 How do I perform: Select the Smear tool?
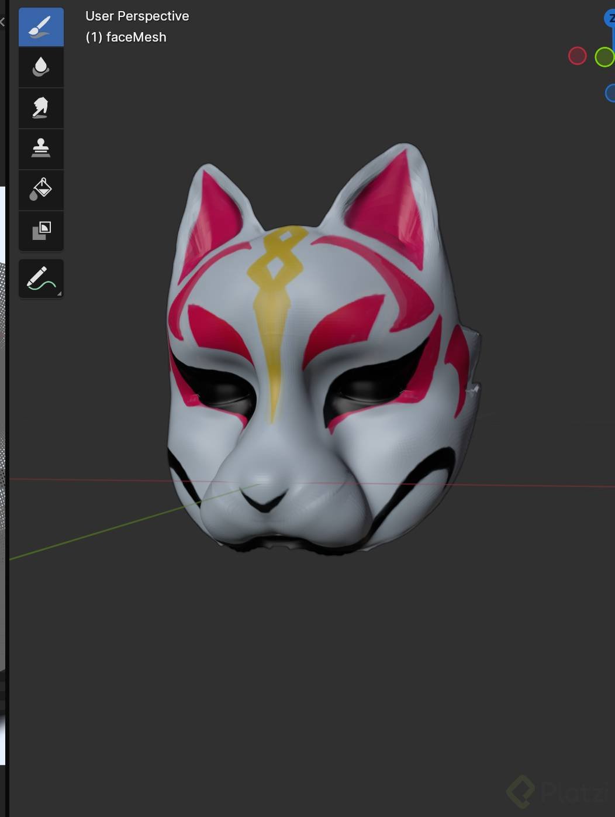coord(41,108)
